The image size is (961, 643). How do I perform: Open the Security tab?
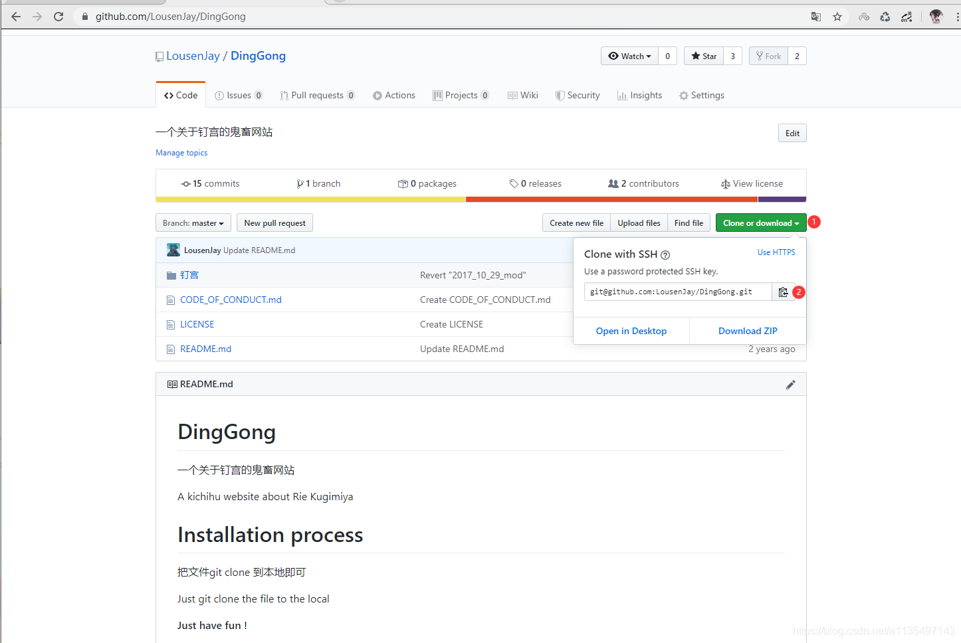tap(578, 95)
